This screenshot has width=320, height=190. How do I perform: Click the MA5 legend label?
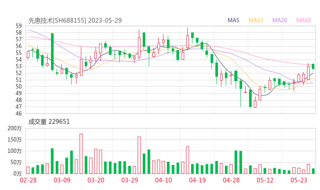pos(233,20)
